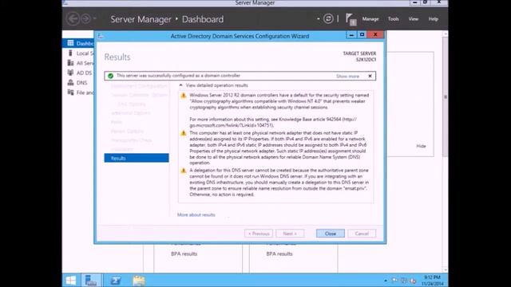Select the Results step in the wizard
The height and width of the screenshot is (287, 511).
[137, 158]
